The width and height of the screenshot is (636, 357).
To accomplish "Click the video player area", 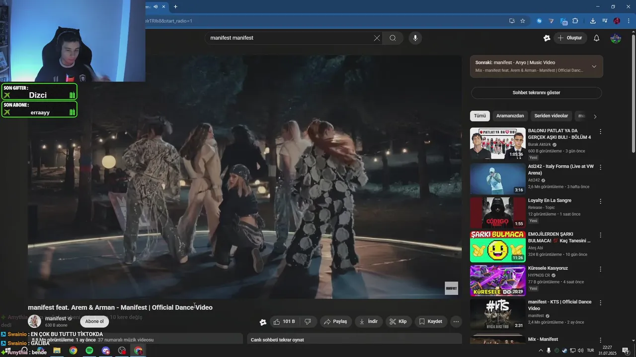I will click(244, 177).
